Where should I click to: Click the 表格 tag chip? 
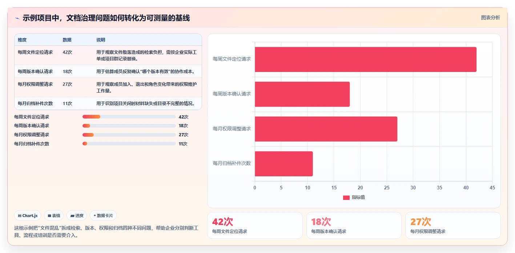[x=54, y=216]
